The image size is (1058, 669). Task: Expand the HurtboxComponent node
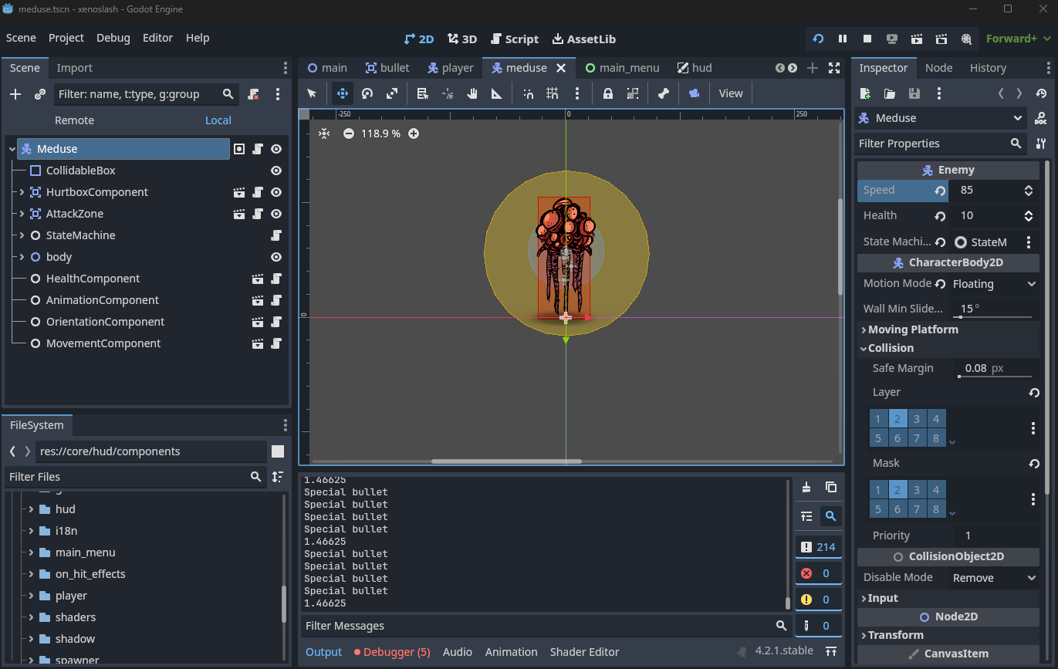[x=22, y=192]
